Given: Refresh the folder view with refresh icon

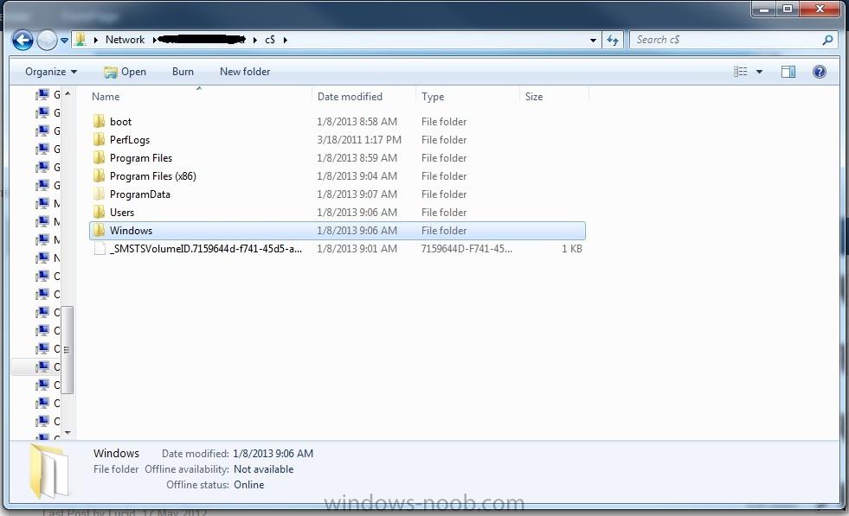Looking at the screenshot, I should [x=613, y=40].
